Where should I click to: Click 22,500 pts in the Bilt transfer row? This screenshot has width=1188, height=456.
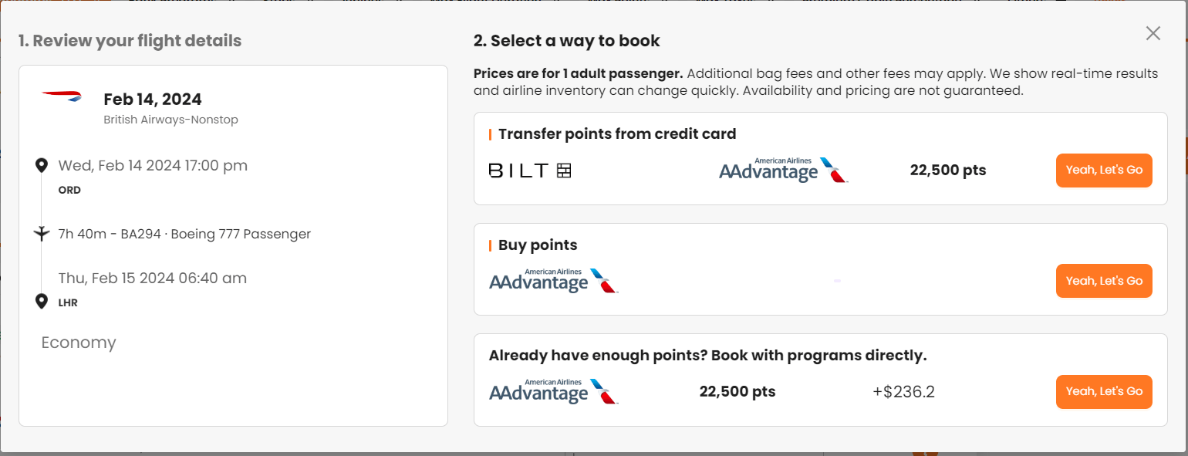947,171
